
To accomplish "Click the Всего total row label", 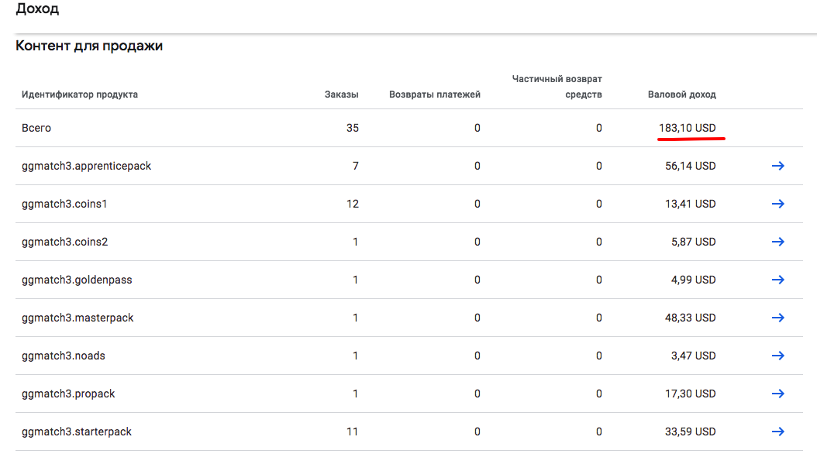I will click(36, 128).
